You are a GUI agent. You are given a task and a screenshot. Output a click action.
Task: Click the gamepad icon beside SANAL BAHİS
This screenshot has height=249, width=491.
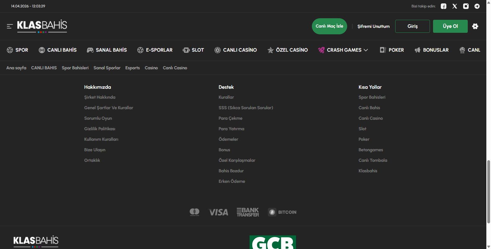[90, 50]
